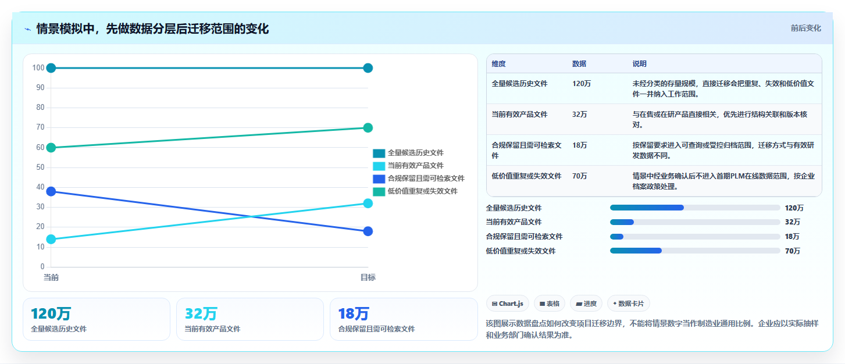Click the chart title heading text
The image size is (845, 364).
(152, 29)
